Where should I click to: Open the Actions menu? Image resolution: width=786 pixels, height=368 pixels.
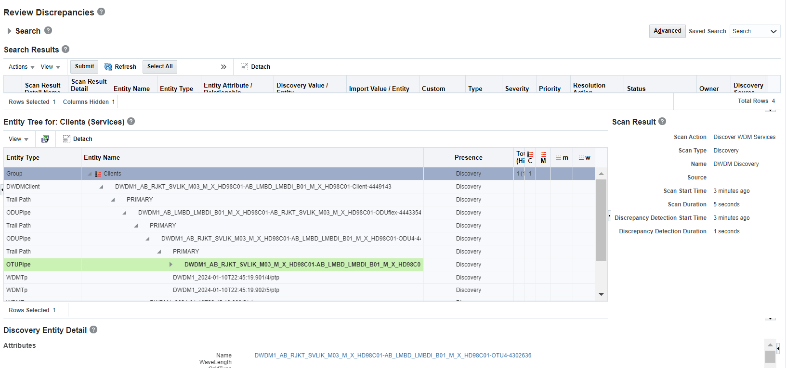21,67
